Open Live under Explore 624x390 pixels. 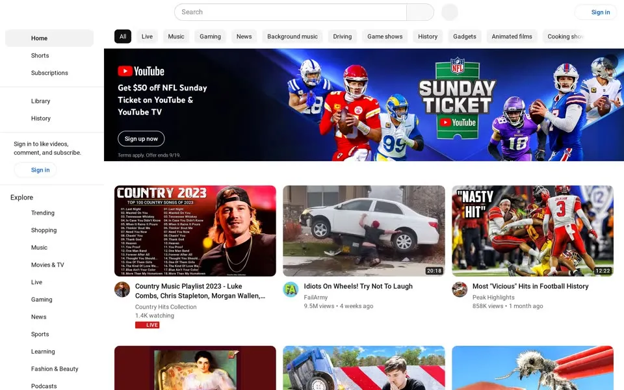click(49, 282)
